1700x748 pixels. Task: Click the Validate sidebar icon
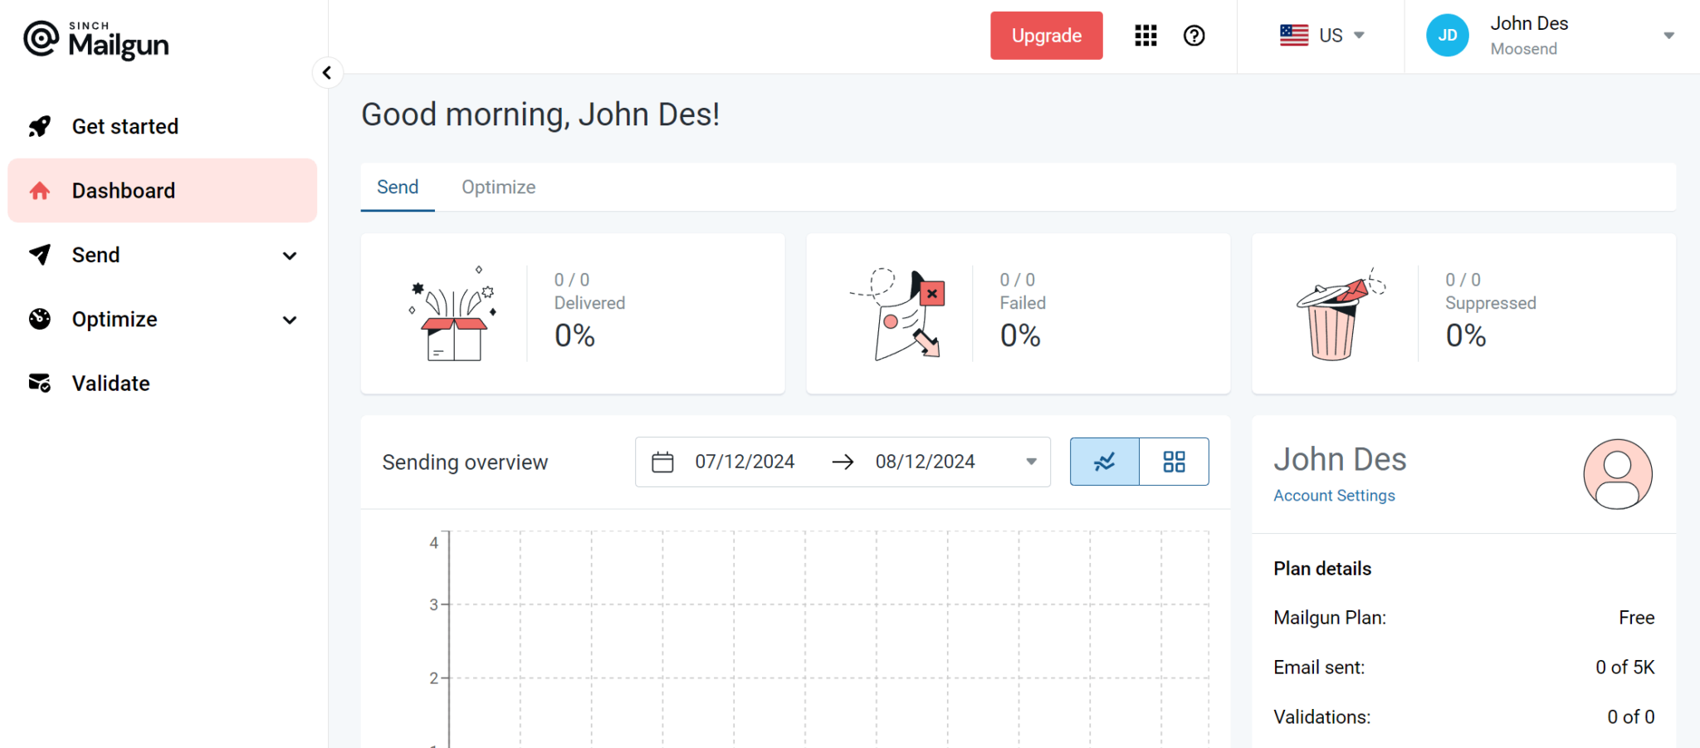click(40, 384)
